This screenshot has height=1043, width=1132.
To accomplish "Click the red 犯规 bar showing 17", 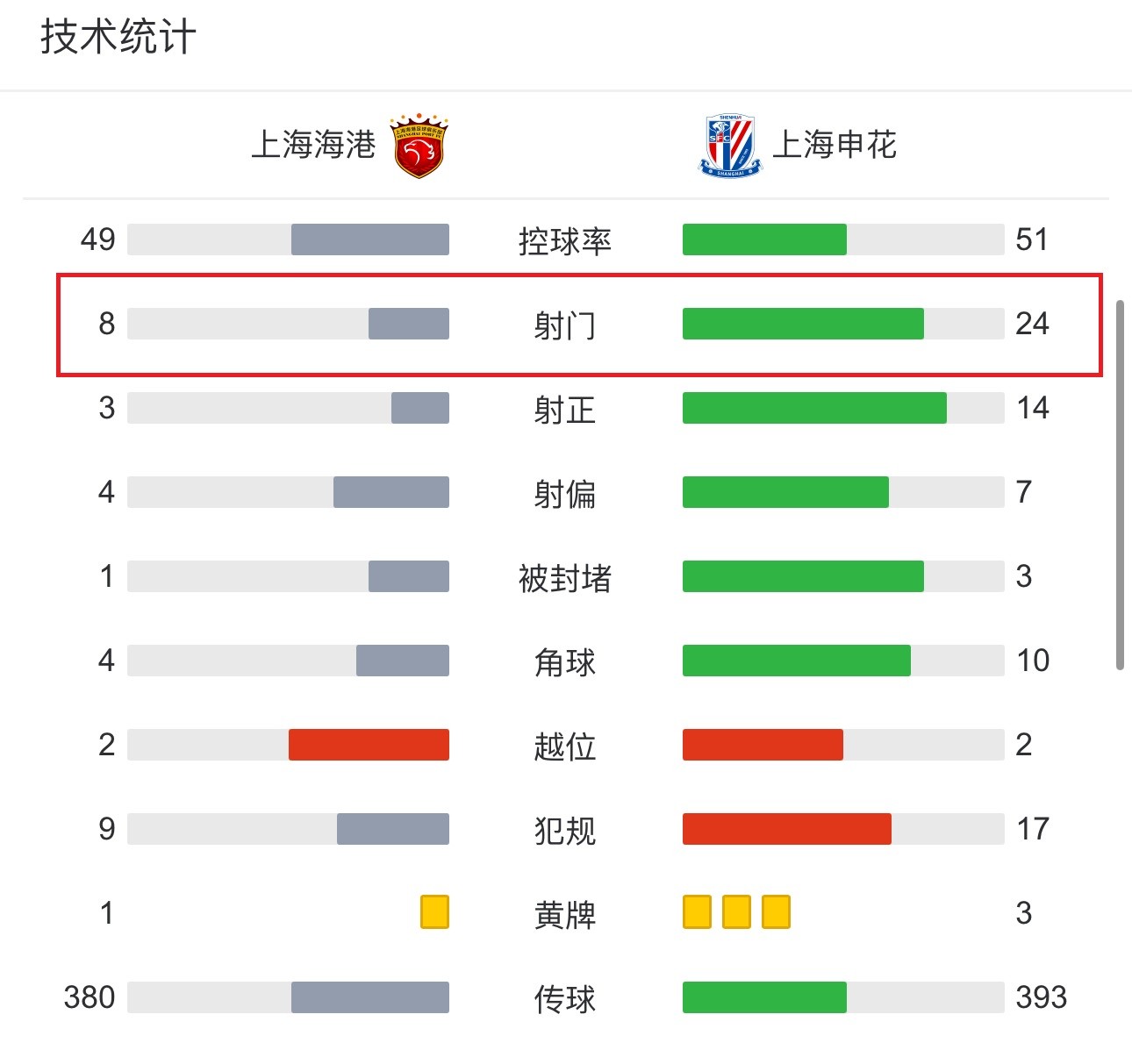I will pyautogui.click(x=787, y=829).
